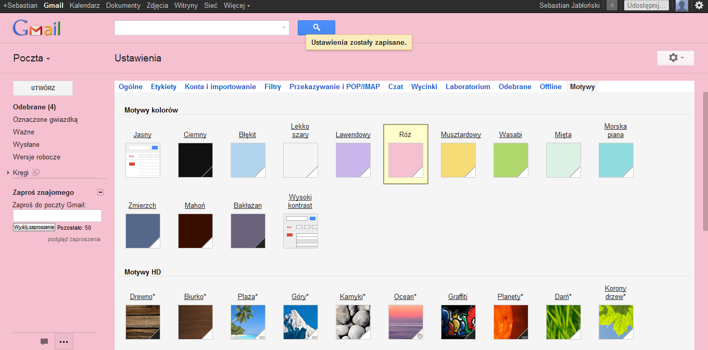Click the profile avatar picture
708x350 pixels.
(x=681, y=6)
